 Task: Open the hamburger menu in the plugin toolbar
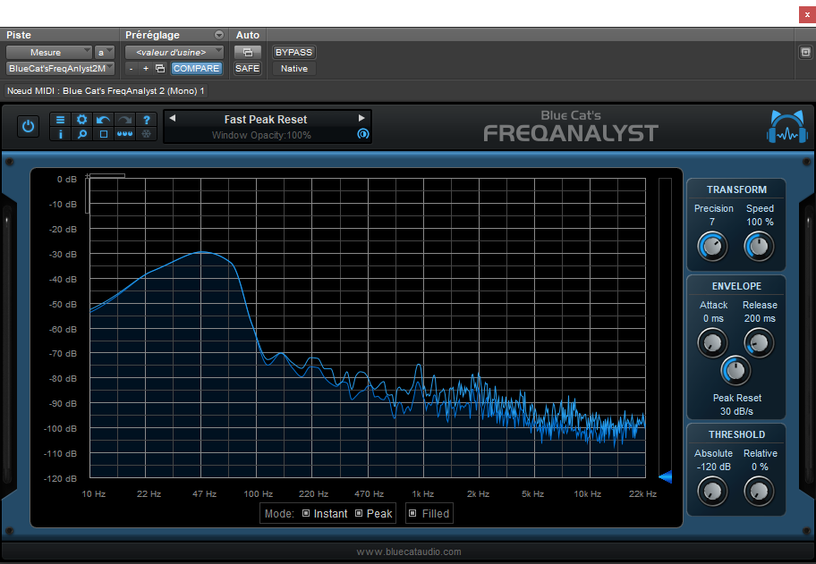[60, 119]
